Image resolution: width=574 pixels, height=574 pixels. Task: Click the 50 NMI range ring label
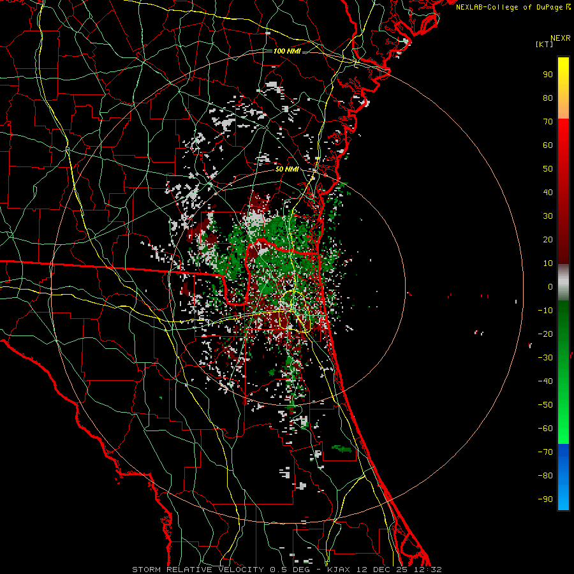[287, 169]
